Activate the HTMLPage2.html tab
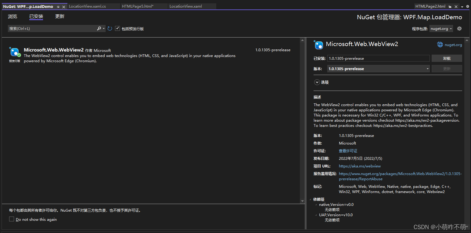 pos(430,6)
